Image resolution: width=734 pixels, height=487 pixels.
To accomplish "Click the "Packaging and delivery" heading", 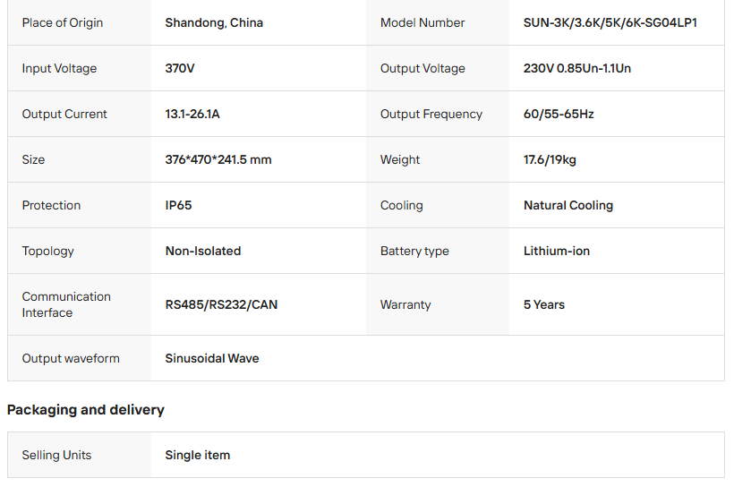I will point(86,410).
